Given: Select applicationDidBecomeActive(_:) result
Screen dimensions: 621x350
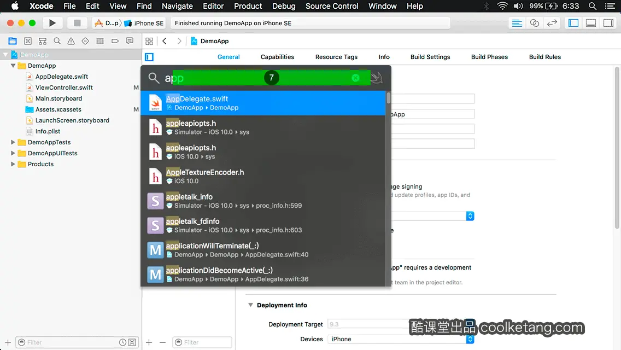Looking at the screenshot, I should tap(263, 275).
